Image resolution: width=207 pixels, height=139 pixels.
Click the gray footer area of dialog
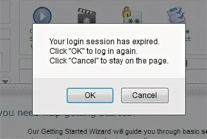coord(109,97)
